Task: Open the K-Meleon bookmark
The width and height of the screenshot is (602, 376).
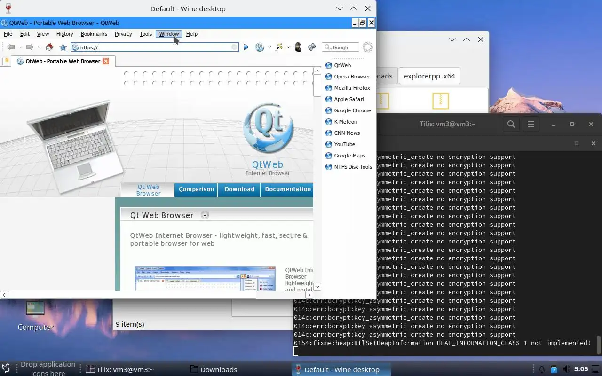Action: tap(341, 122)
